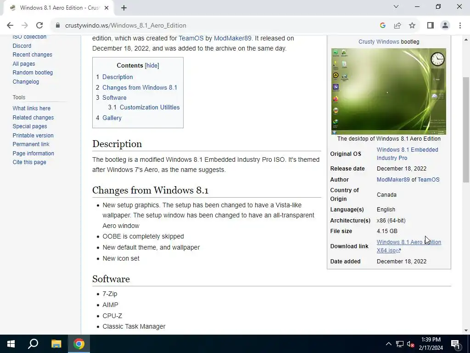Open Windows Start menu
The width and height of the screenshot is (470, 353).
[11, 344]
